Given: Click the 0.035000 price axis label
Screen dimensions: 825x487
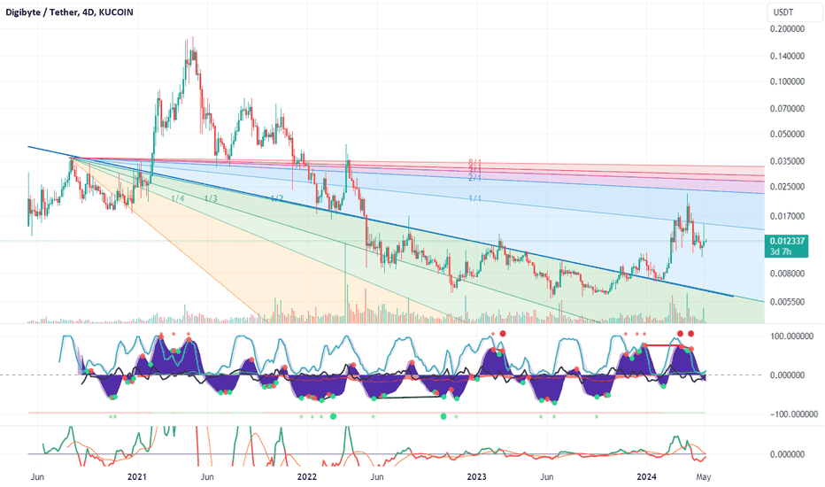Looking at the screenshot, I should 787,162.
